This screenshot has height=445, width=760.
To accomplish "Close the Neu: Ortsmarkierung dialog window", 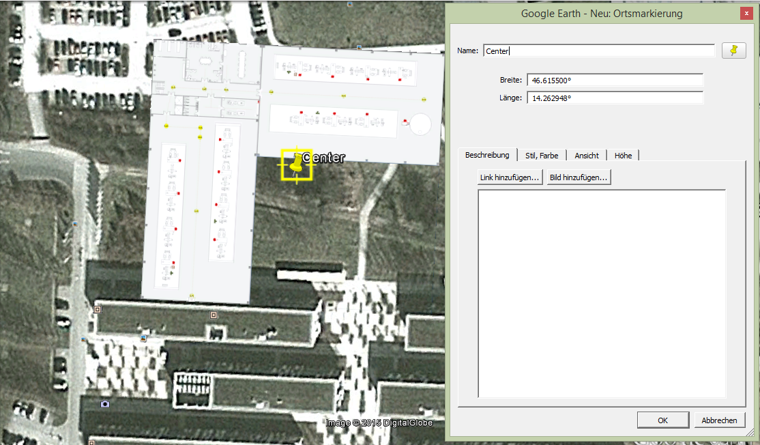I will [x=746, y=13].
